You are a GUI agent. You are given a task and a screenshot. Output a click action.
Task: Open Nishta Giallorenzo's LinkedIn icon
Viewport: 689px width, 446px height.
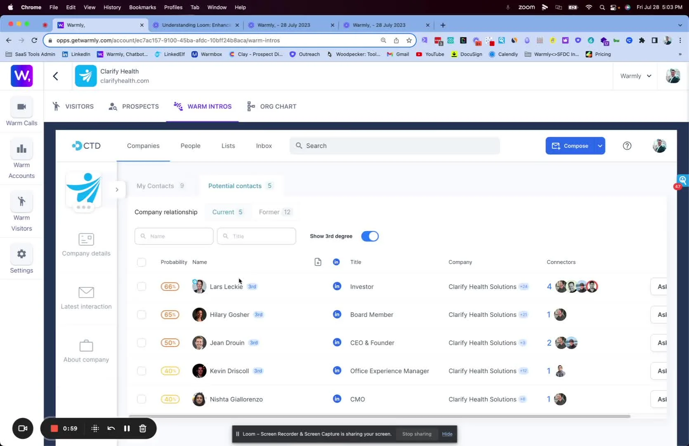pyautogui.click(x=337, y=399)
